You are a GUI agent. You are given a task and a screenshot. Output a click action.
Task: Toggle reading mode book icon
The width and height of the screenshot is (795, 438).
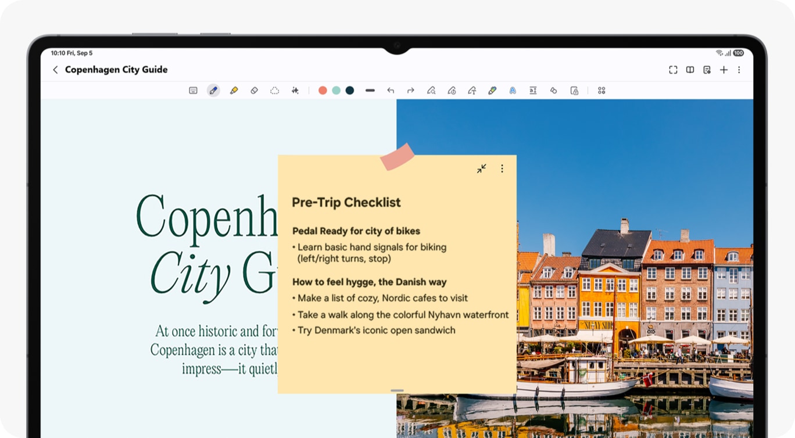690,70
